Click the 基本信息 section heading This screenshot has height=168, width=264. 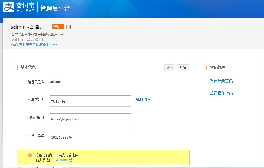point(28,67)
